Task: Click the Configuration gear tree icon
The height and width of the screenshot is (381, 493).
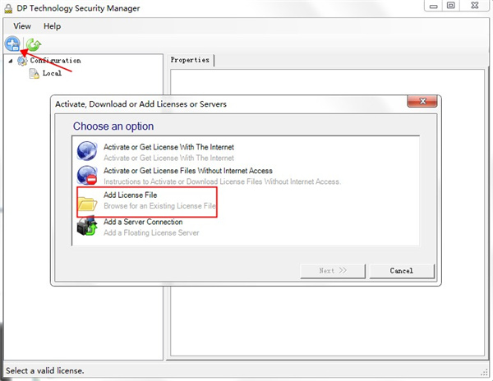Action: 22,61
